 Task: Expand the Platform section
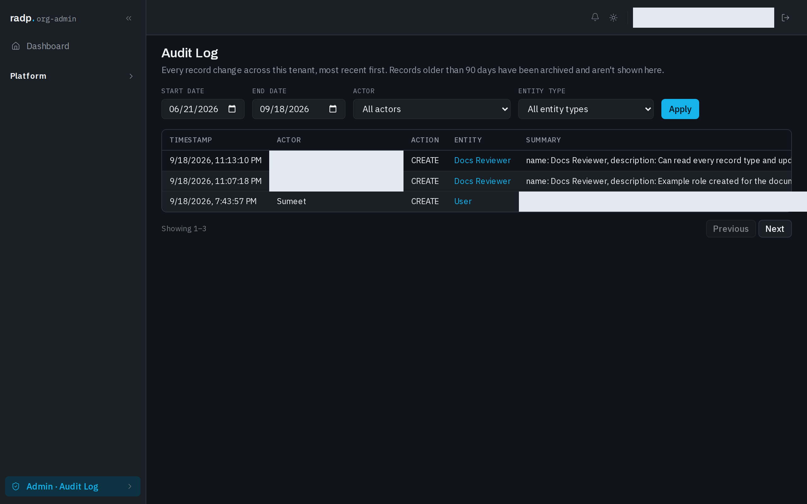73,76
